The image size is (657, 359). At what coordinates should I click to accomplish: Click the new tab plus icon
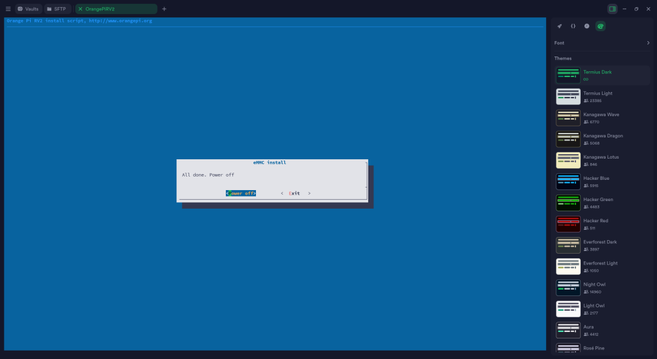pos(164,9)
